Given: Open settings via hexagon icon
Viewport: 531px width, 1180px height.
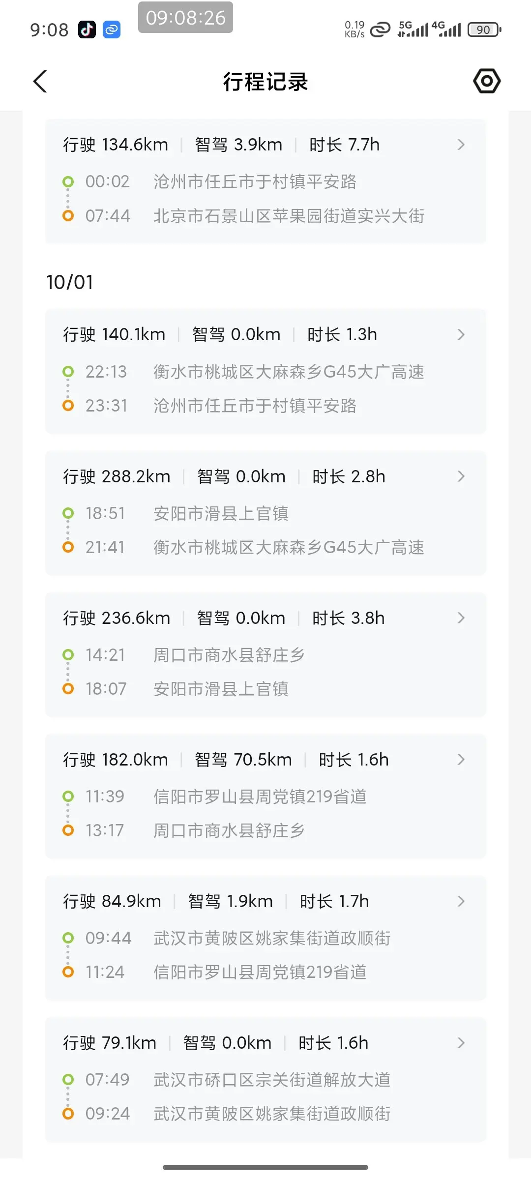Looking at the screenshot, I should pyautogui.click(x=487, y=81).
